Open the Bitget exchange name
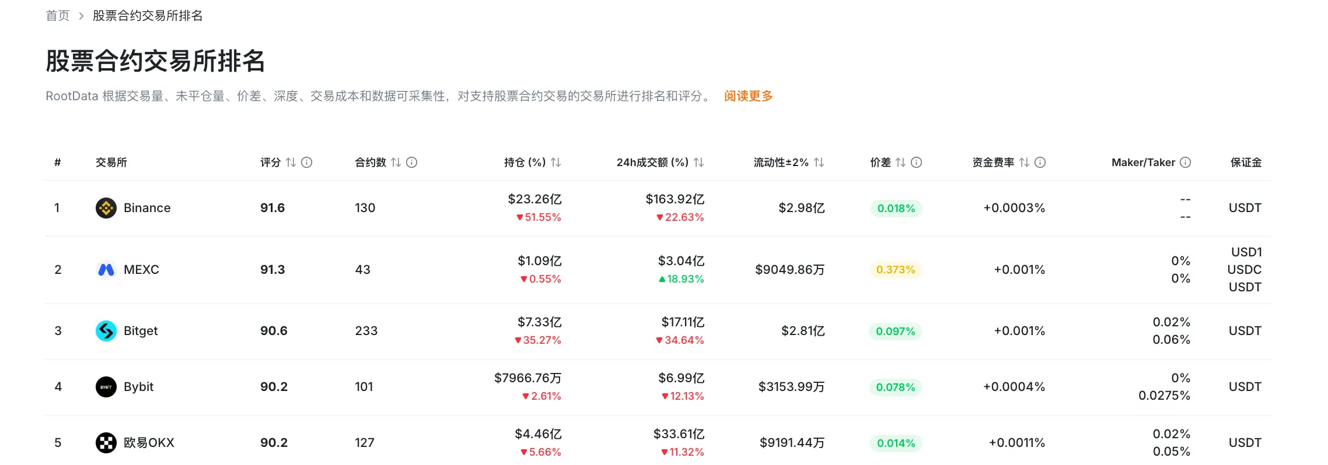Viewport: 1328px width, 465px height. click(x=141, y=331)
